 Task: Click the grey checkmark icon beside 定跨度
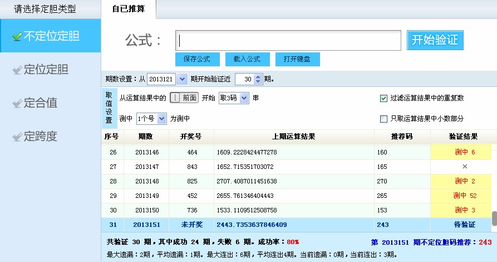click(x=17, y=137)
